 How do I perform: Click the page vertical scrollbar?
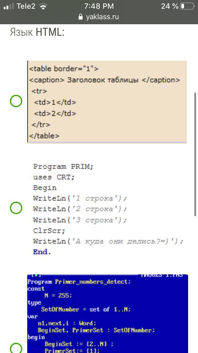(x=195, y=154)
